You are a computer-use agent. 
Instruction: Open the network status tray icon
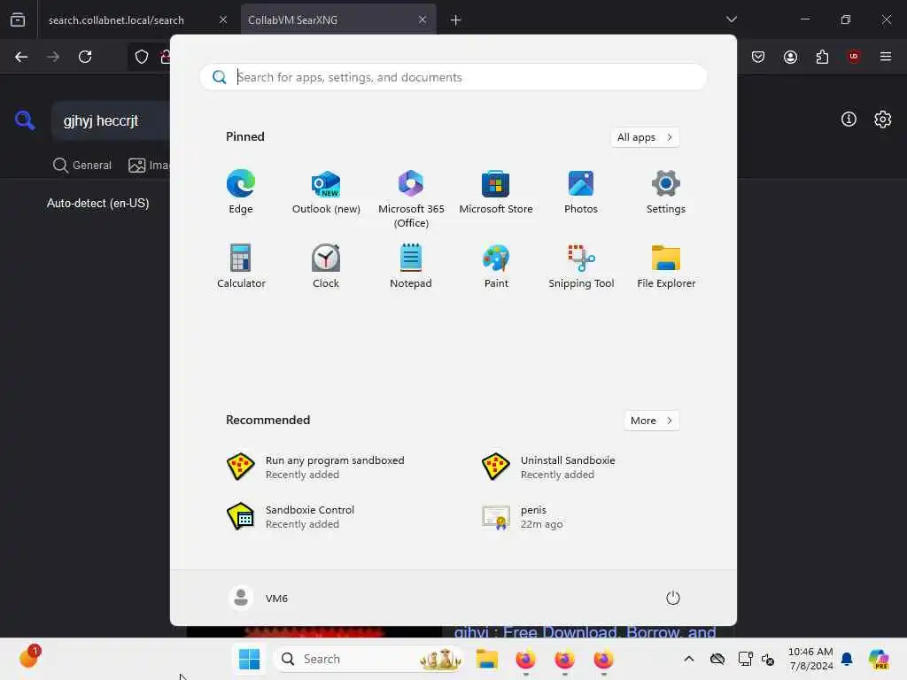745,659
